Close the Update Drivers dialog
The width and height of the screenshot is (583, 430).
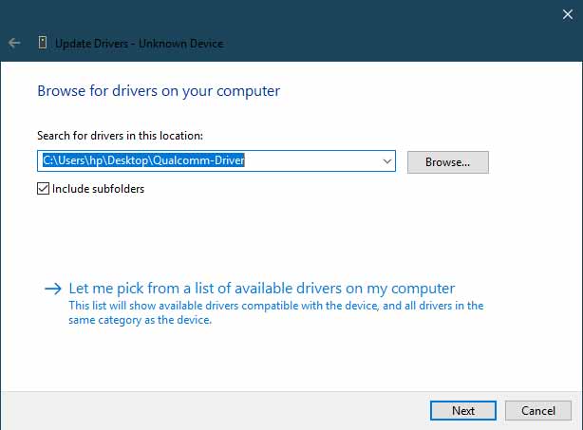coord(568,14)
